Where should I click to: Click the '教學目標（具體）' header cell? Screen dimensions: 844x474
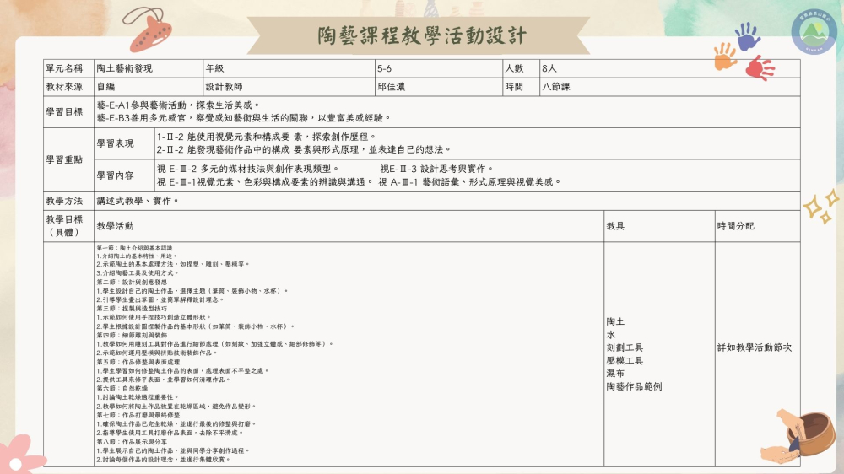point(68,226)
